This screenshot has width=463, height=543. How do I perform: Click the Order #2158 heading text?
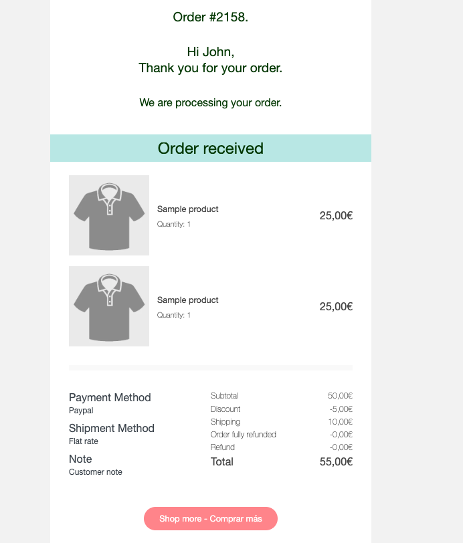[x=210, y=17]
